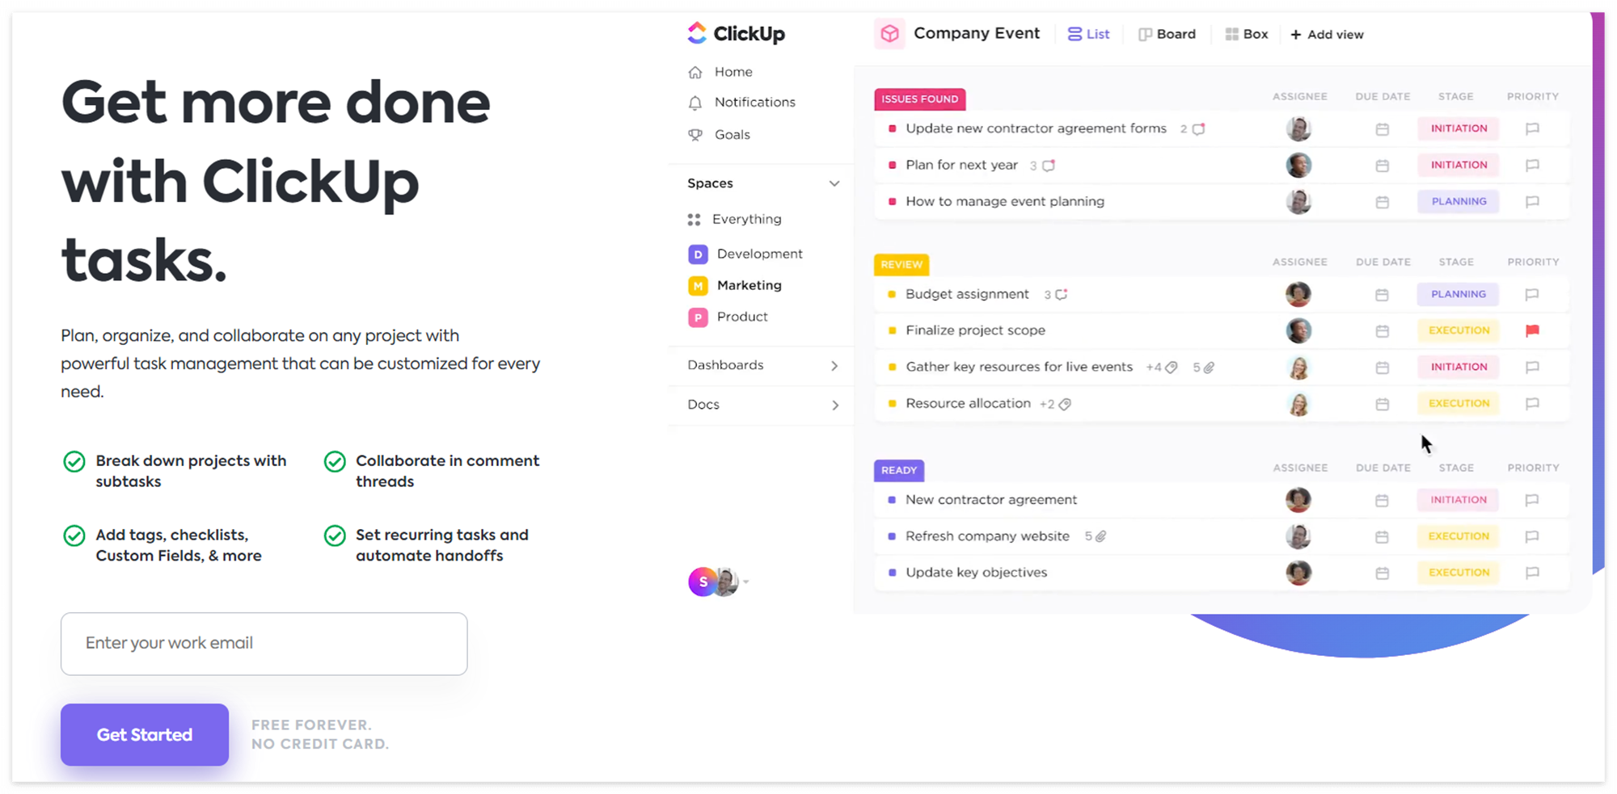Screen dimensions: 1617x794
Task: Set due date for How to manage event planning
Action: [1382, 202]
